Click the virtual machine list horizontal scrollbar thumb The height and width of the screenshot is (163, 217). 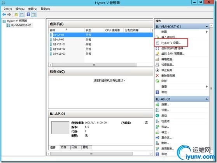[x=94, y=65]
